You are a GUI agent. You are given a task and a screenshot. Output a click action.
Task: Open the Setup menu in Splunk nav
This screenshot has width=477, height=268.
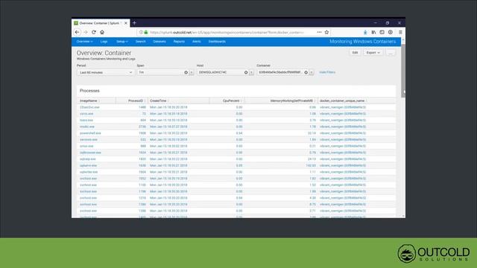tap(122, 42)
